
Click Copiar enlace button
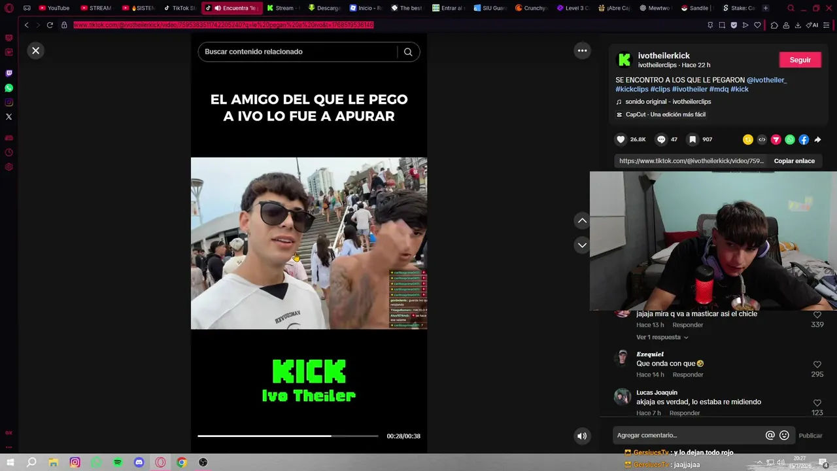794,161
